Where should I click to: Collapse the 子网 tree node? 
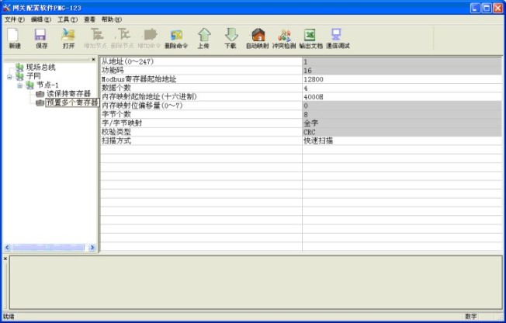tap(9, 76)
